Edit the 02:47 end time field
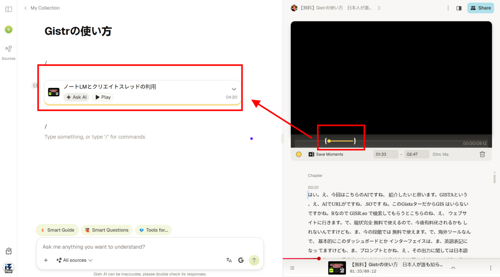The image size is (500, 277). (417, 154)
